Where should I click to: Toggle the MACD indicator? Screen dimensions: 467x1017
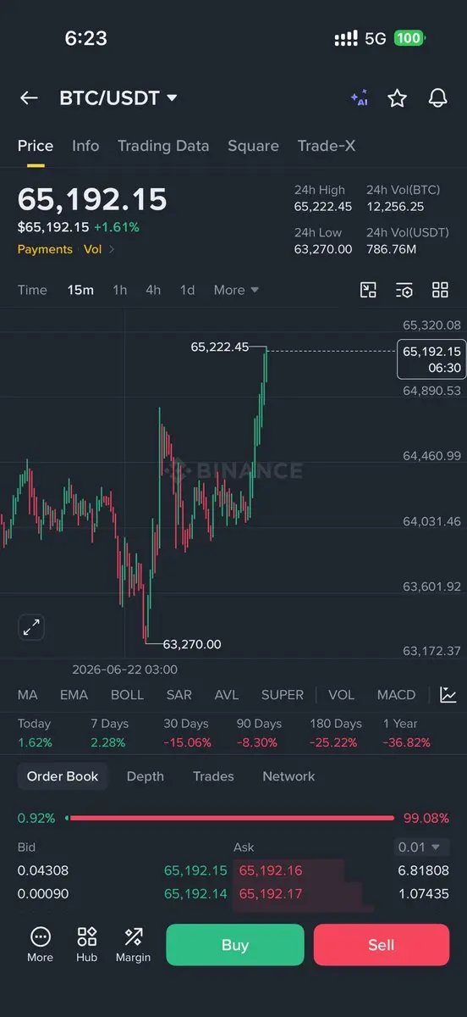[x=396, y=695]
